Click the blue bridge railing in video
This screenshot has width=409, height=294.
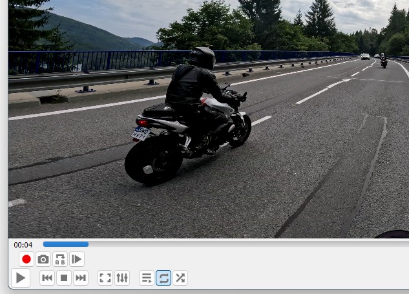pyautogui.click(x=97, y=61)
